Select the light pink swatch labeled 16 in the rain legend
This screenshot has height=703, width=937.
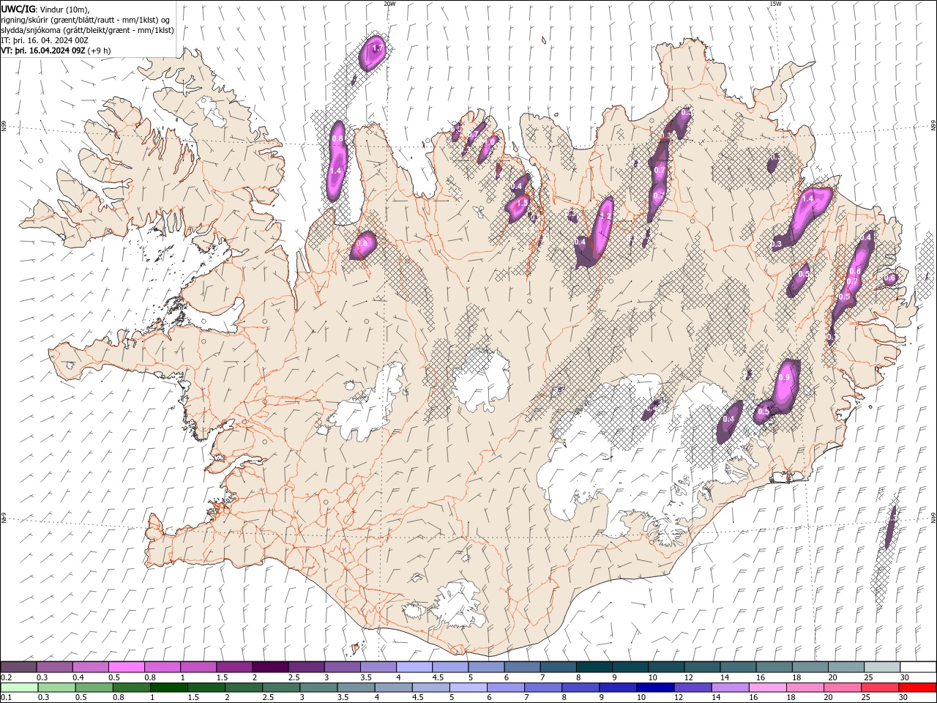pyautogui.click(x=767, y=688)
